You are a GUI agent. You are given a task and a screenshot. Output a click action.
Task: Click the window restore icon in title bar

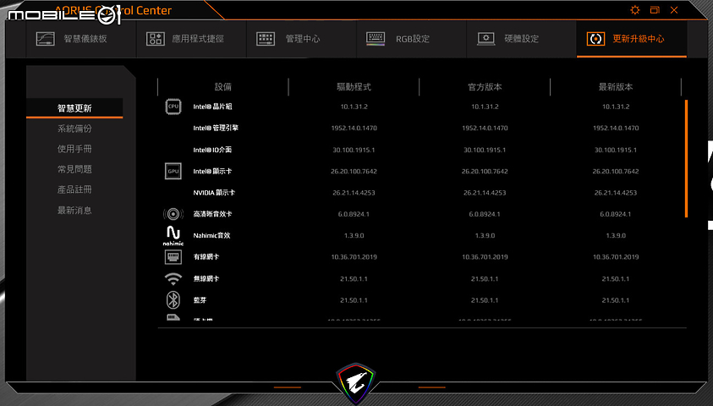click(655, 10)
